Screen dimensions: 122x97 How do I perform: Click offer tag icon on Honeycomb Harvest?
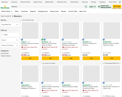pyautogui.click(x=22, y=47)
